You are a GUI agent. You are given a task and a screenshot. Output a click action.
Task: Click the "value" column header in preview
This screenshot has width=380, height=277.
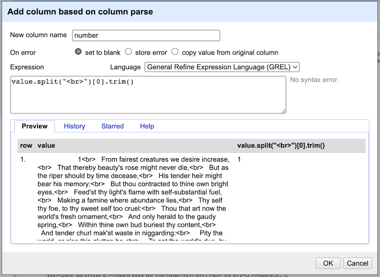point(46,146)
